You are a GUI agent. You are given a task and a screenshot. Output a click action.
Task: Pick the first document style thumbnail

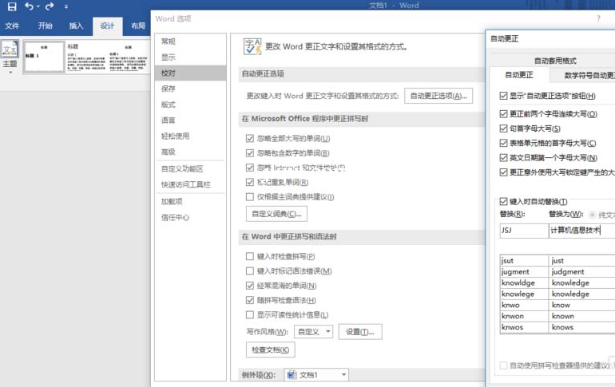point(44,57)
